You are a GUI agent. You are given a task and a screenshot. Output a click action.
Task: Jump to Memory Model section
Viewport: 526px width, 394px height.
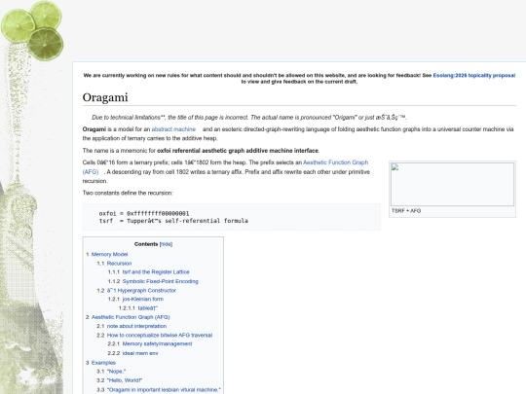pos(109,254)
